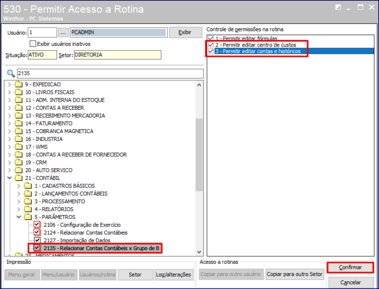Click folder icon of 12 - CONTAS A RECEBER
Viewport: 379px width, 289px height.
coord(19,108)
